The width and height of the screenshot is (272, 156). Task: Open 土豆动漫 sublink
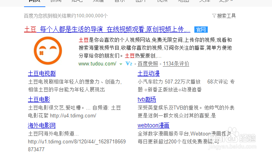149,74
